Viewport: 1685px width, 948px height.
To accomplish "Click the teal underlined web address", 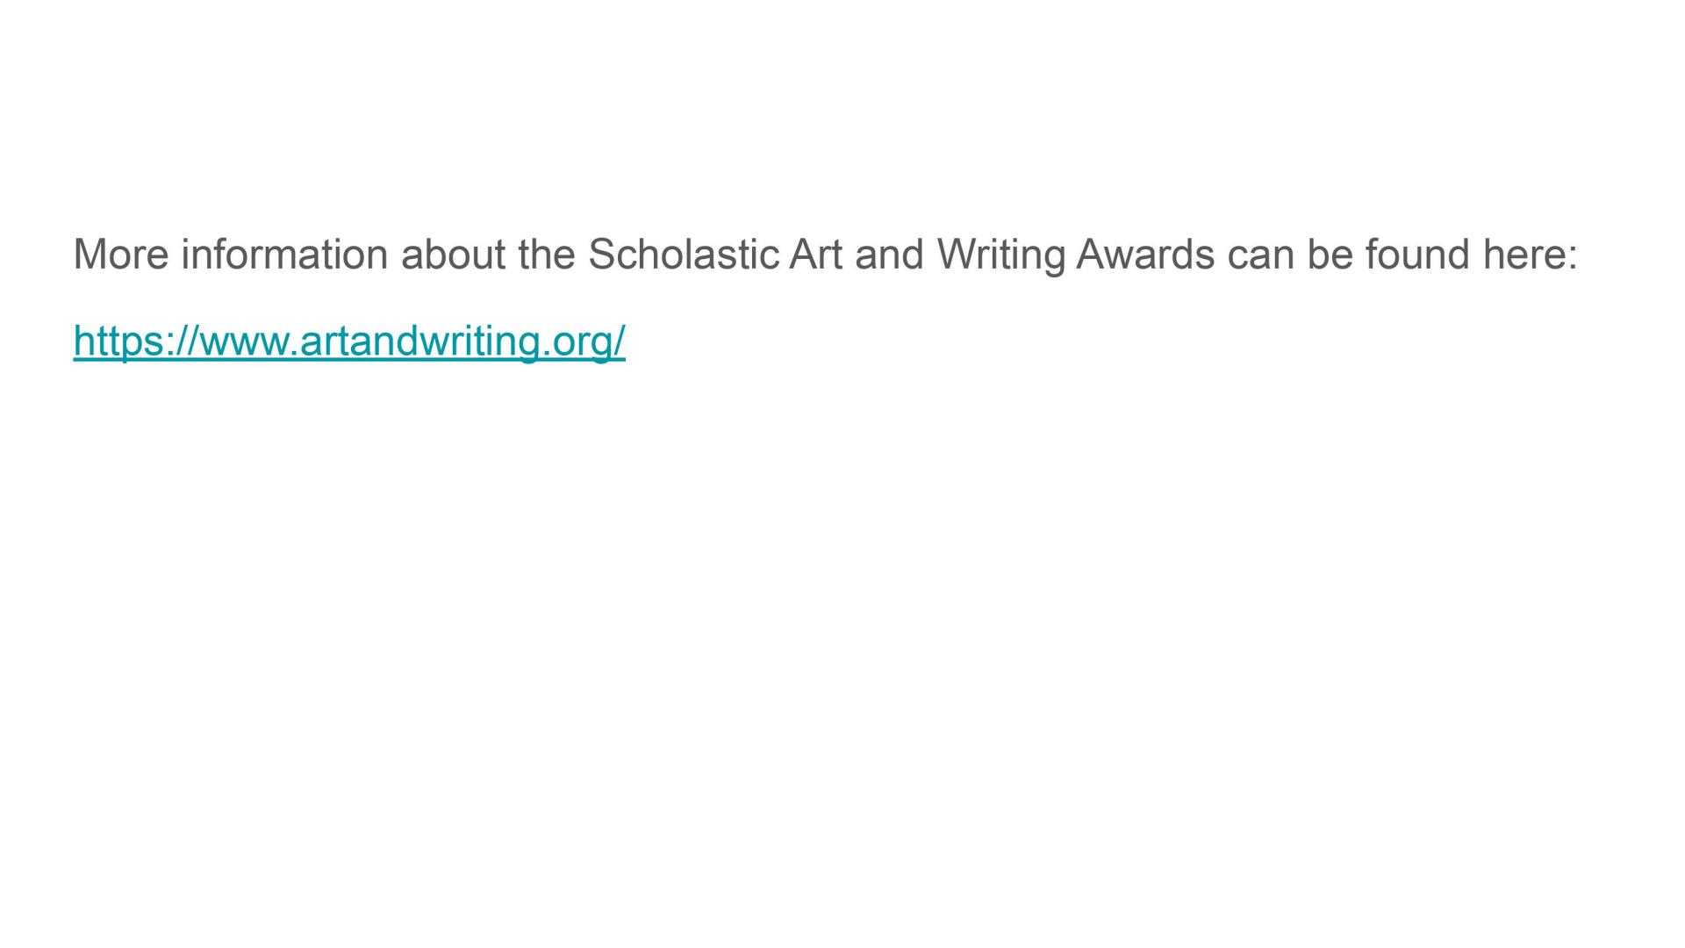I will (349, 341).
